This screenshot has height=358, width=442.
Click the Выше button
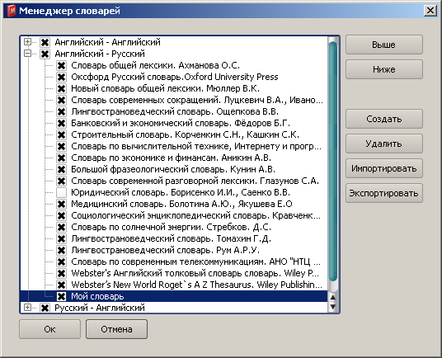pos(384,45)
